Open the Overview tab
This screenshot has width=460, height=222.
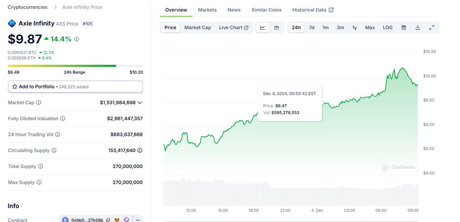coord(176,10)
